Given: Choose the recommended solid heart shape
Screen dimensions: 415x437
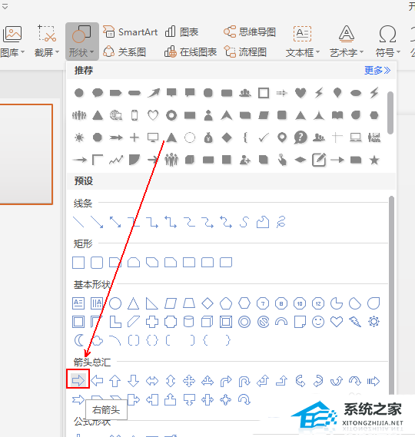Looking at the screenshot, I should click(300, 92).
